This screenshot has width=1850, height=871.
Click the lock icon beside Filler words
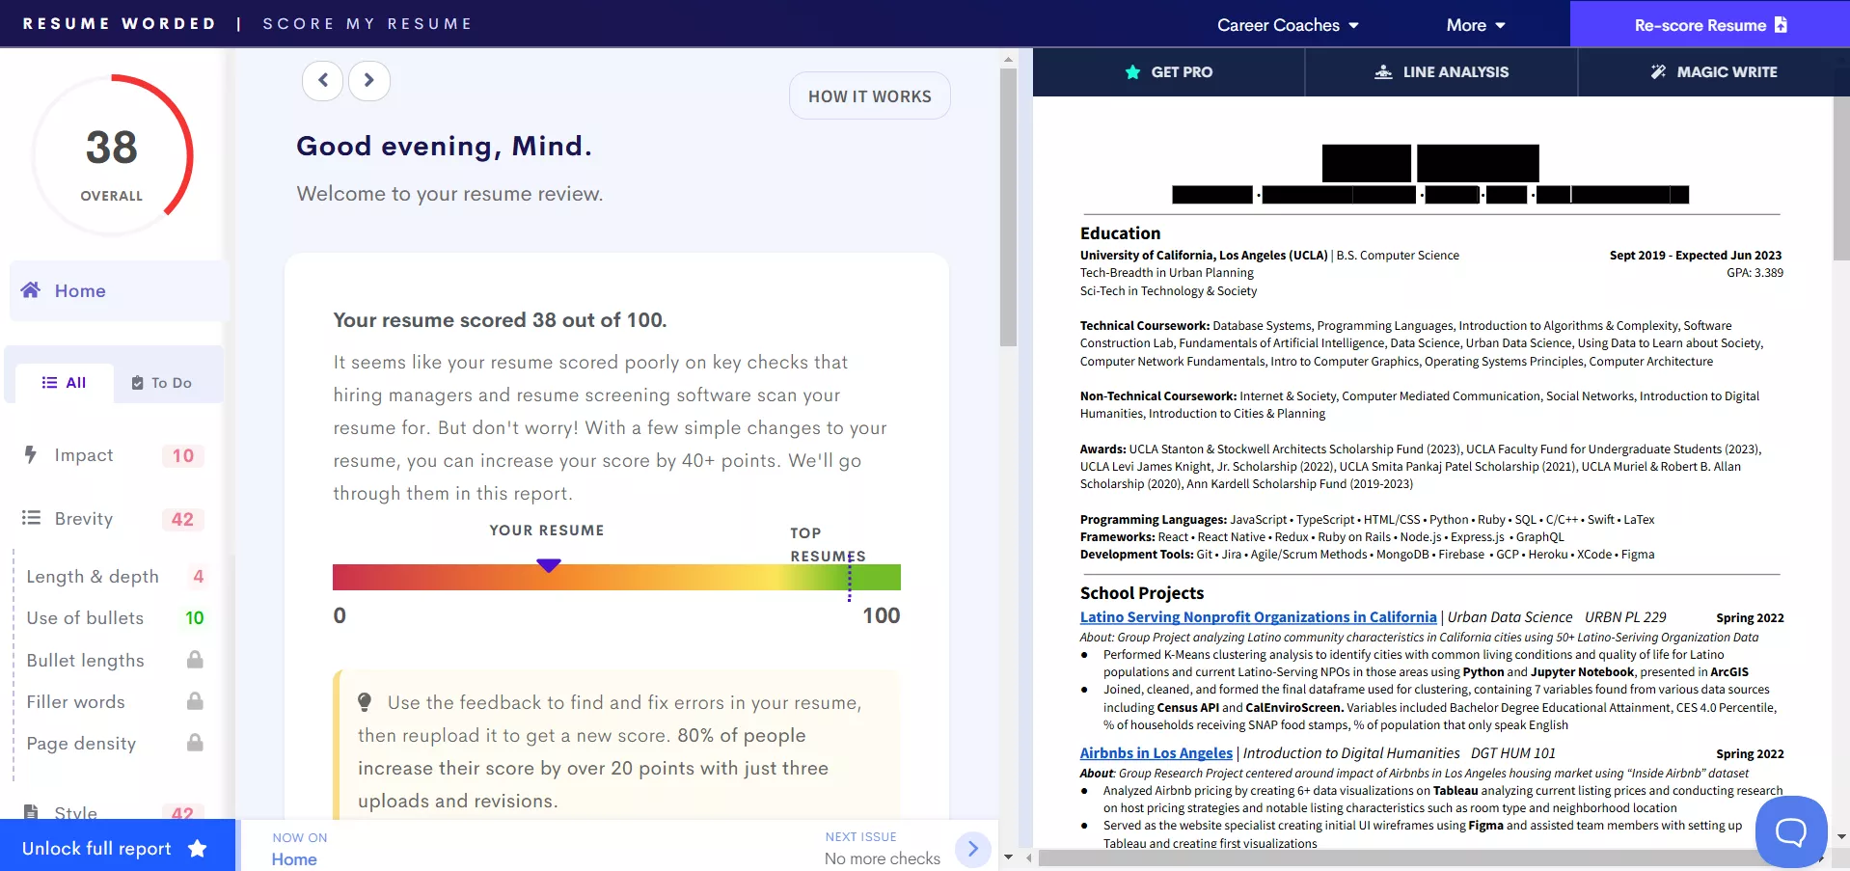[195, 701]
